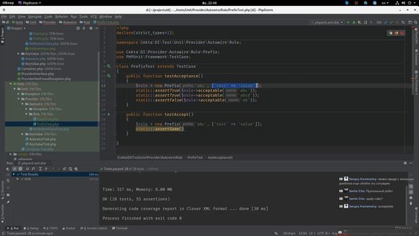
Task: Switch to Terminal tool window tab
Action: (120, 228)
